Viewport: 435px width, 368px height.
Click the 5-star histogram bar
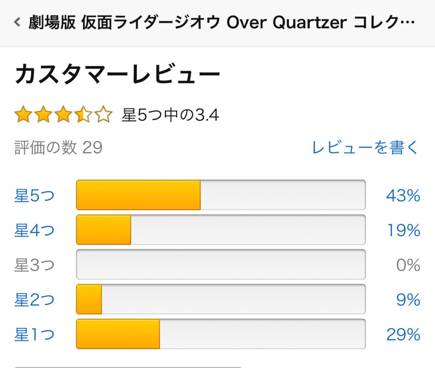coord(221,195)
